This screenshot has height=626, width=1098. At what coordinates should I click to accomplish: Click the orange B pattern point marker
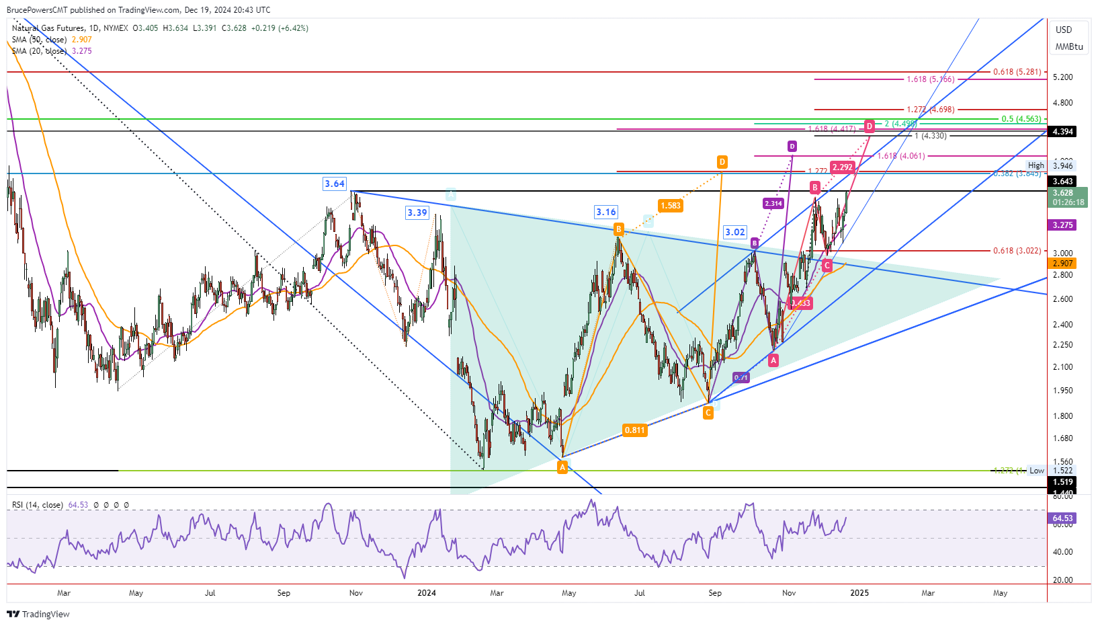click(618, 229)
